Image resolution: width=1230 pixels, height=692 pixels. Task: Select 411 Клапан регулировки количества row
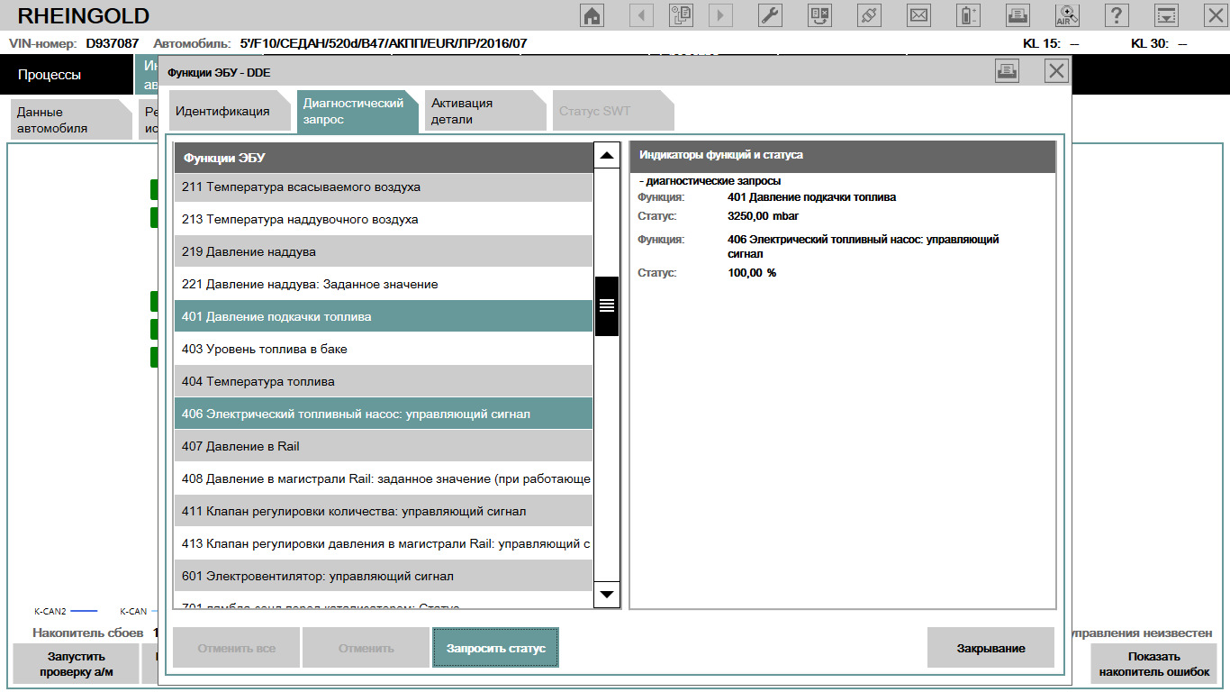click(384, 512)
